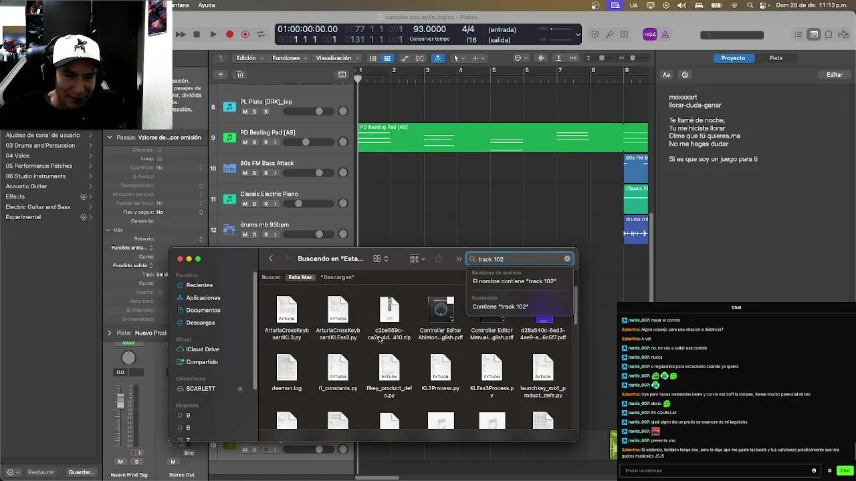856x481 pixels.
Task: Expand the Pista Nuevo Prod section
Action: [x=110, y=333]
